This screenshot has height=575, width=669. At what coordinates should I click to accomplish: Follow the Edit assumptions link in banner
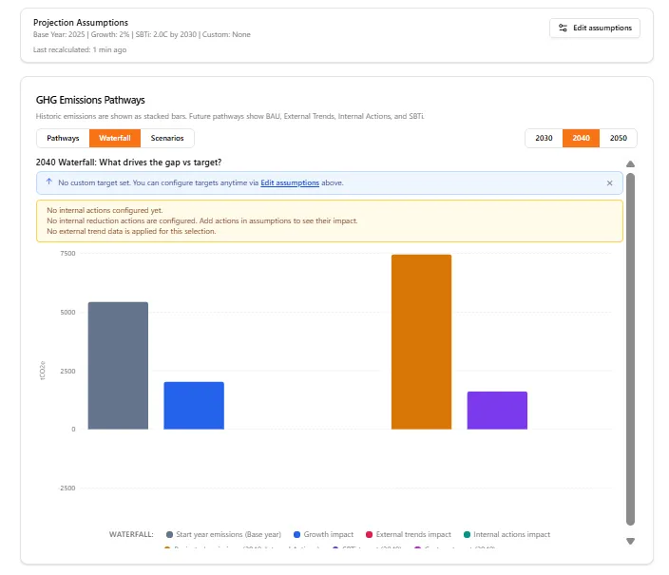pyautogui.click(x=290, y=182)
